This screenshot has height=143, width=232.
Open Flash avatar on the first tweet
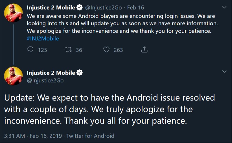pyautogui.click(x=13, y=13)
